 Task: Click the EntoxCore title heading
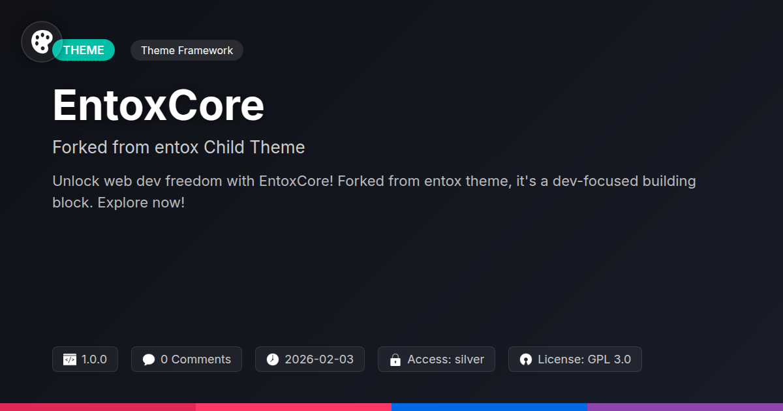pyautogui.click(x=159, y=105)
